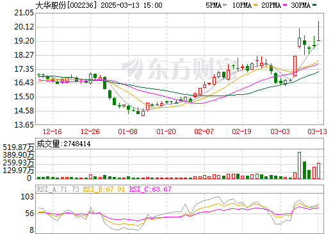Click the 03-13 date axis label
Viewport: 333px width, 234px height.
point(317,131)
